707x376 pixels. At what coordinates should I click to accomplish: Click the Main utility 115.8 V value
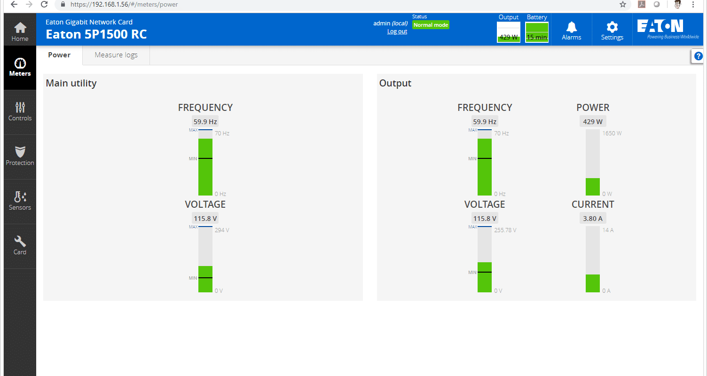click(205, 219)
